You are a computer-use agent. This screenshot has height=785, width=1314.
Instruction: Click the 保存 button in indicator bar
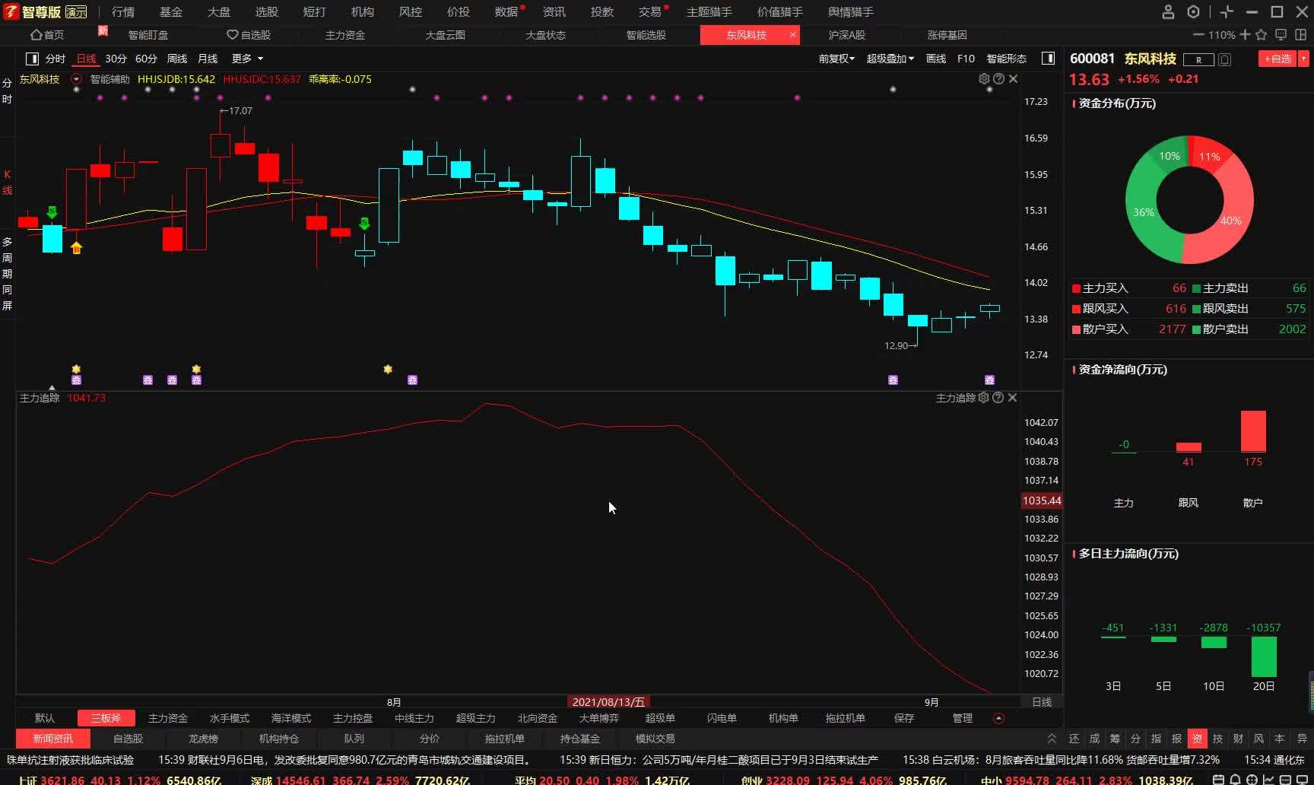[903, 718]
